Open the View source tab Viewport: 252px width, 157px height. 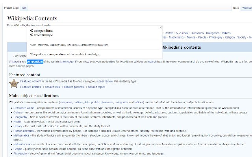[247, 8]
